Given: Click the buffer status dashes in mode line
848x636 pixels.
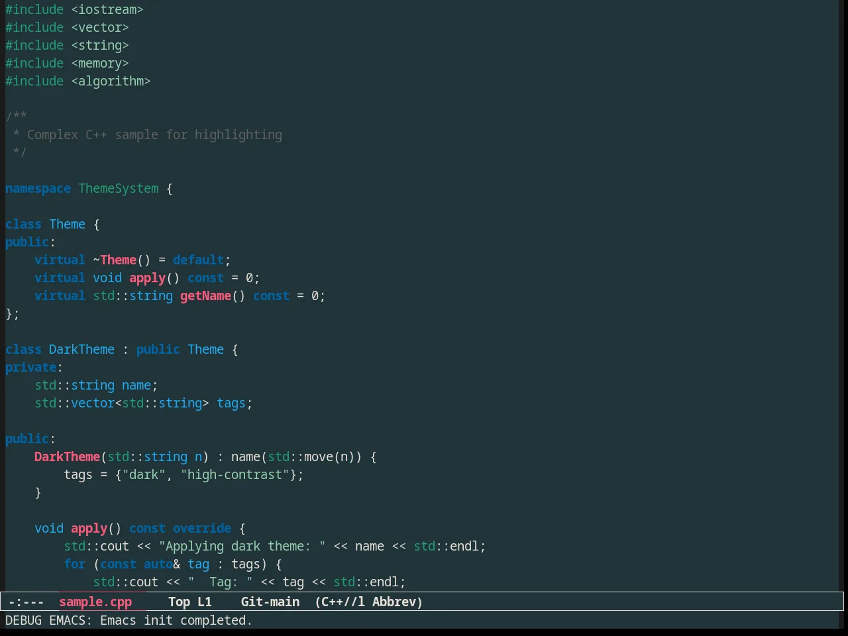Looking at the screenshot, I should [26, 602].
